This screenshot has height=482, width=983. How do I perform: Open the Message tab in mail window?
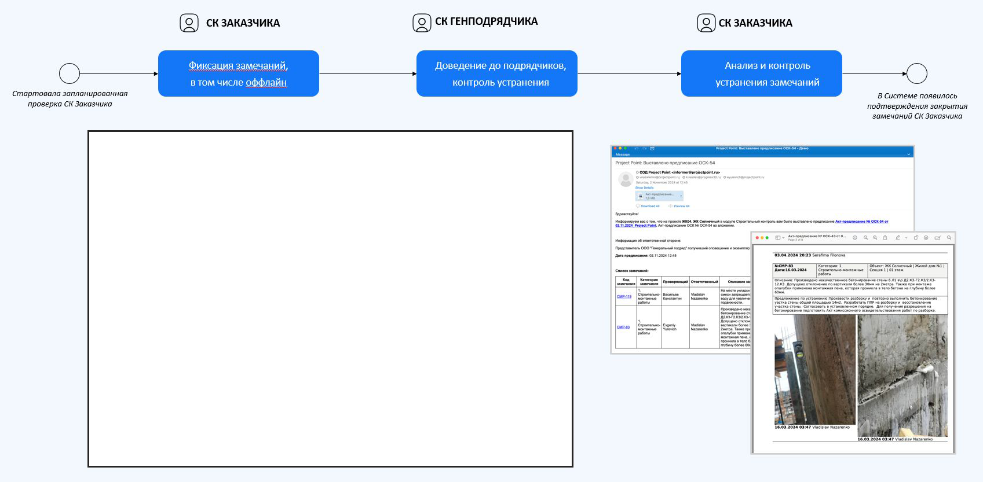623,154
